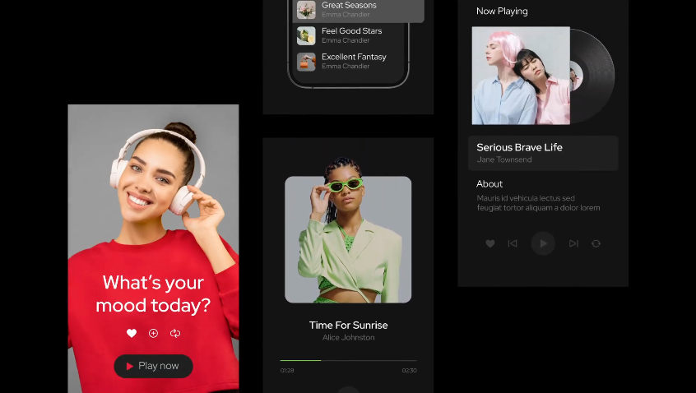This screenshot has height=393, width=696.
Task: Select the Excellent Fantasy track
Action: (349, 61)
